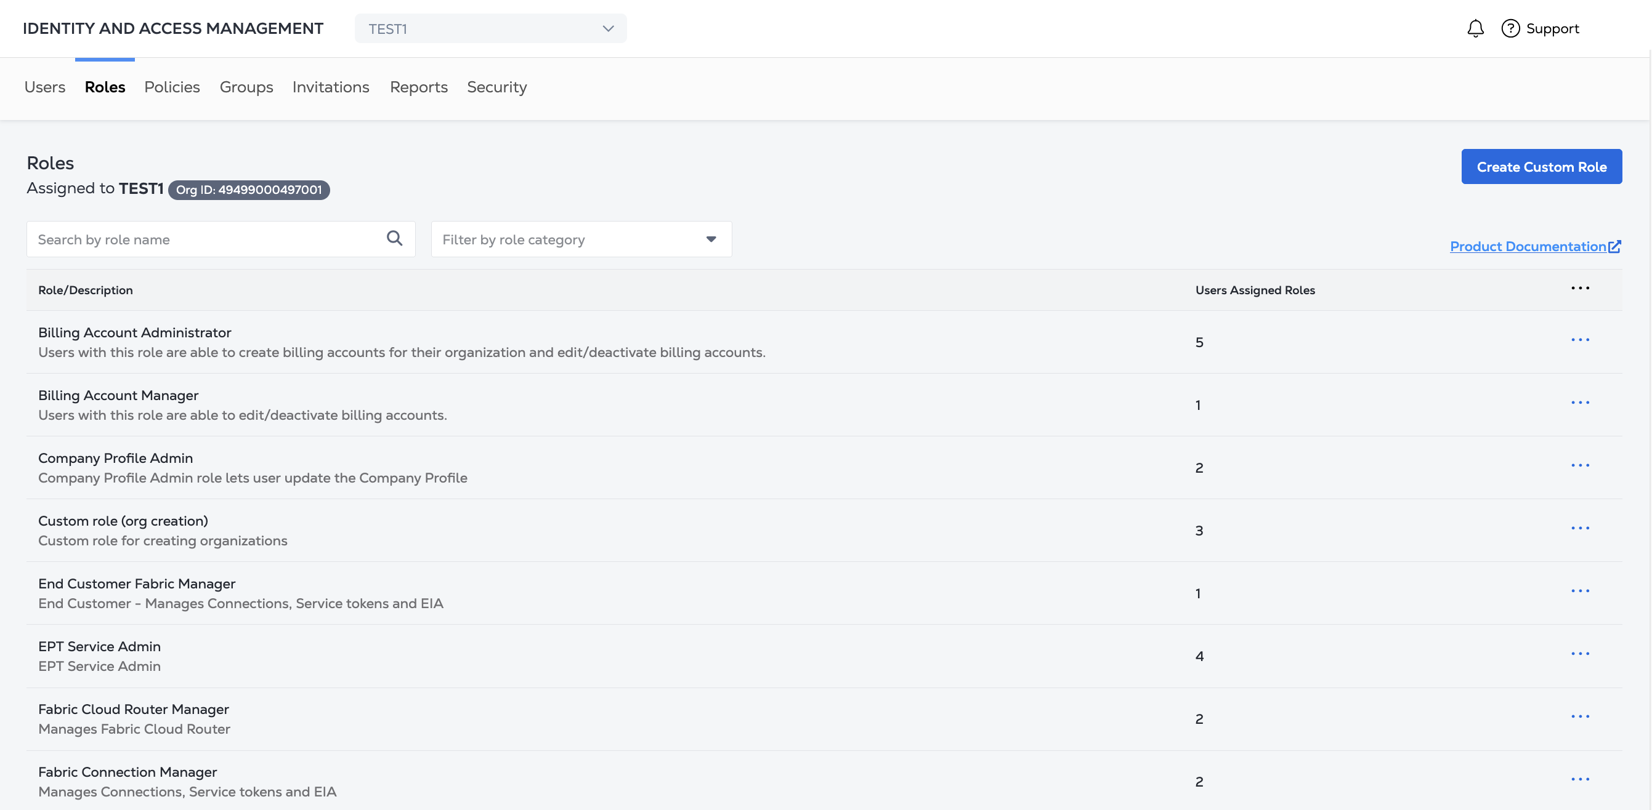Select the EPT Service Admin role name
Image resolution: width=1652 pixels, height=810 pixels.
pos(99,647)
